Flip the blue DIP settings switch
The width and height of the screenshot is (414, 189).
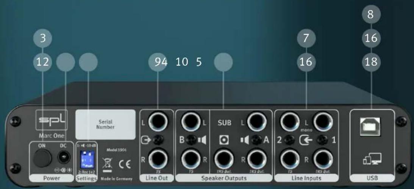87,159
